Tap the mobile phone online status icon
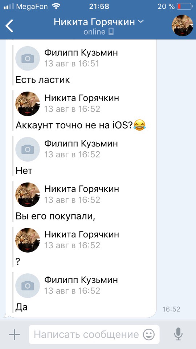Screen dimensions: 196x349 [111, 32]
